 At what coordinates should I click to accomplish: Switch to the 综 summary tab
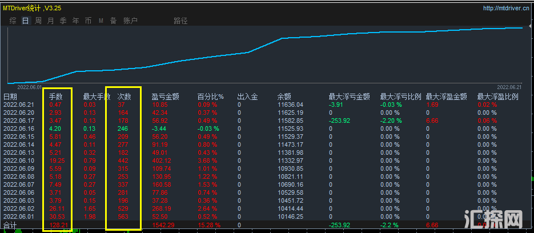(x=13, y=21)
